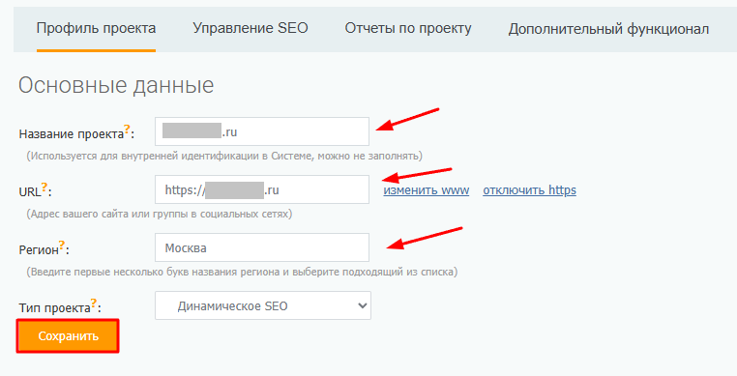
Task: Click the Регион field containing Москва
Action: click(262, 247)
